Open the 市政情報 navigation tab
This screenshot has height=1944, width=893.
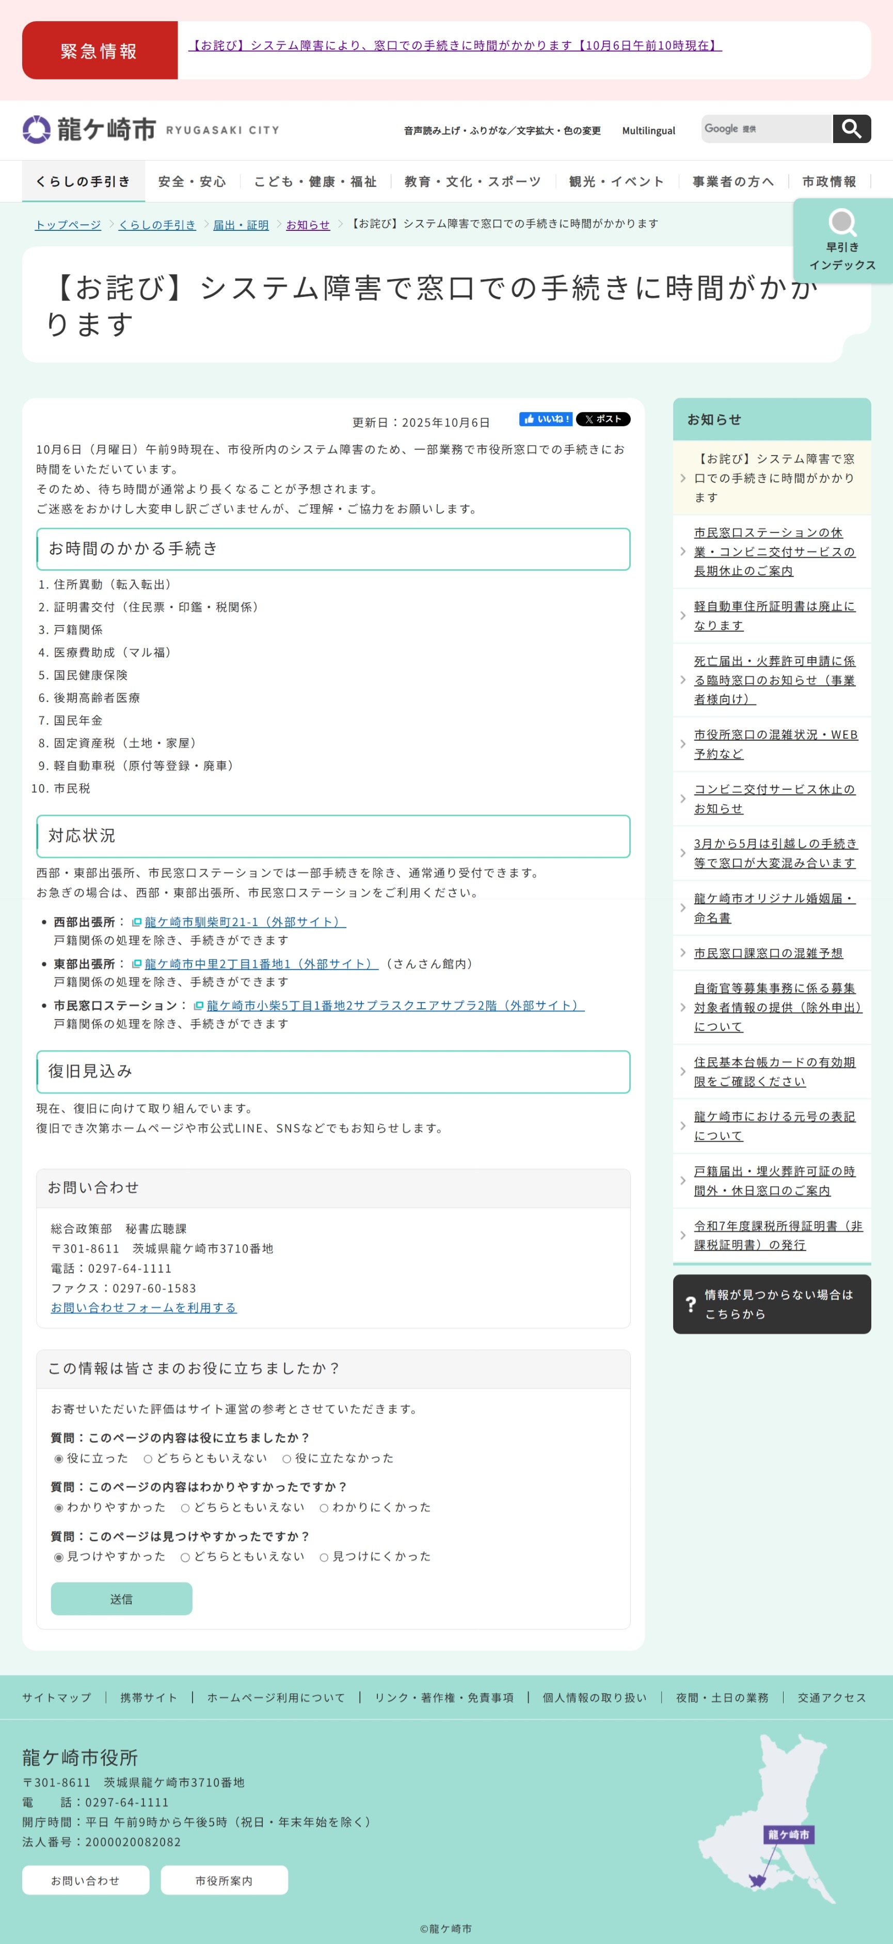(x=829, y=182)
